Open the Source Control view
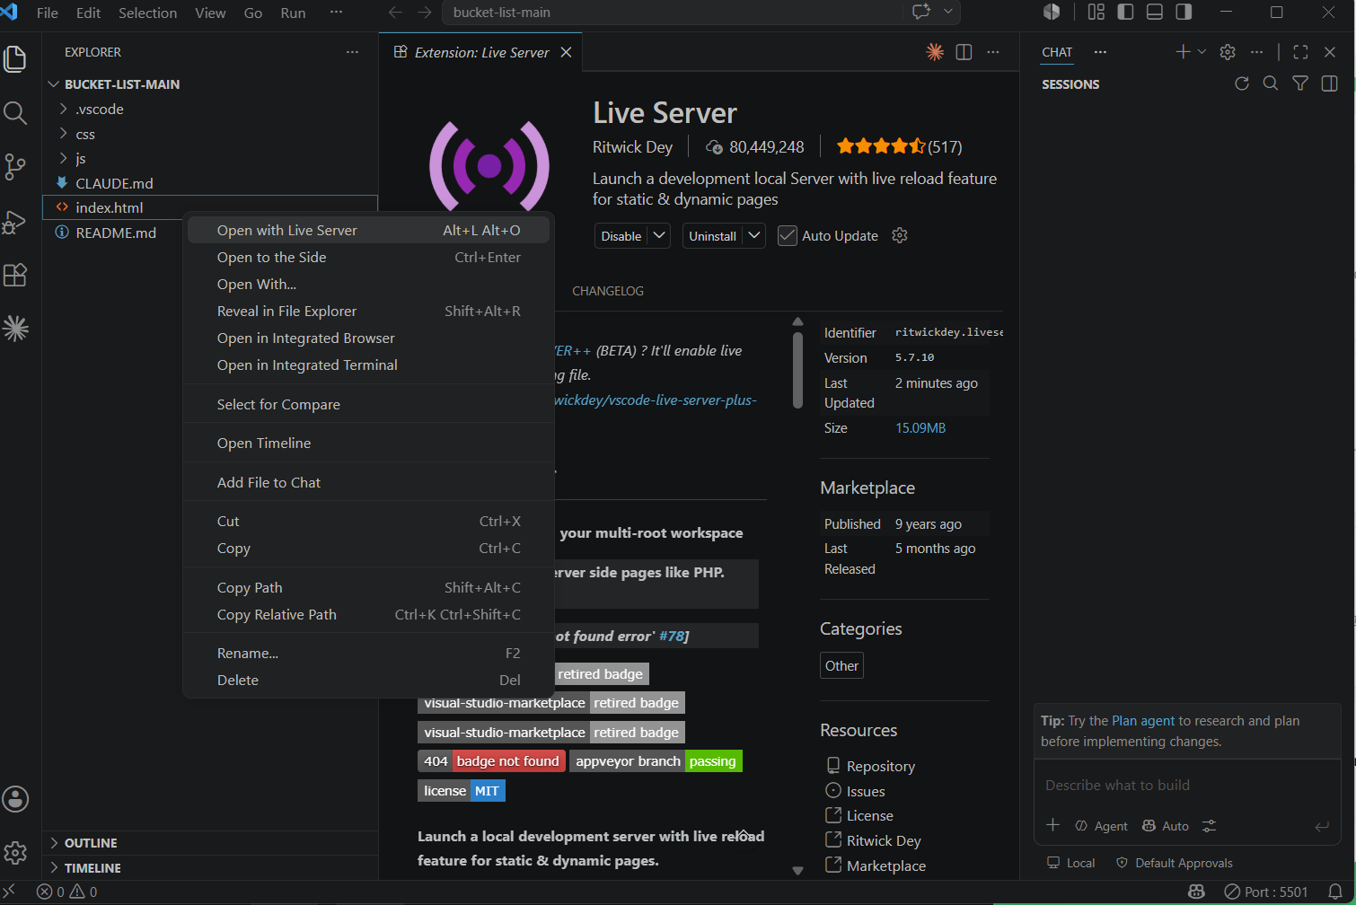Viewport: 1356px width, 905px height. (x=15, y=167)
